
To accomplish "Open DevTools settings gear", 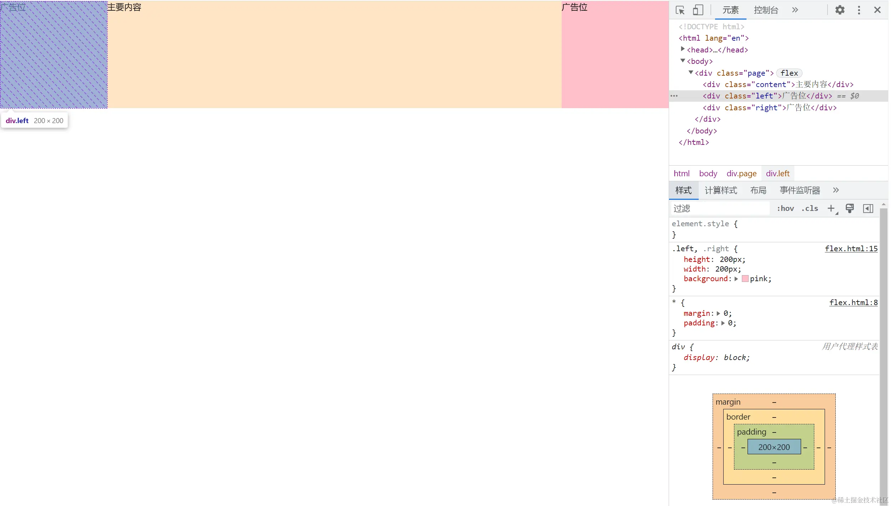I will tap(840, 10).
